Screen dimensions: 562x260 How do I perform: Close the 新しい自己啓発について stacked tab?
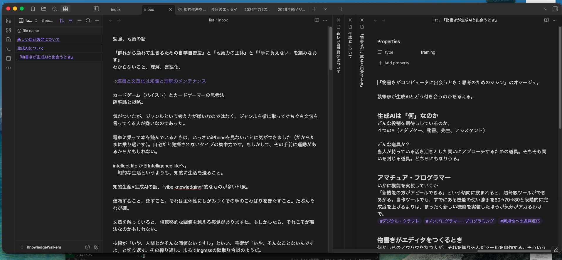tap(339, 20)
